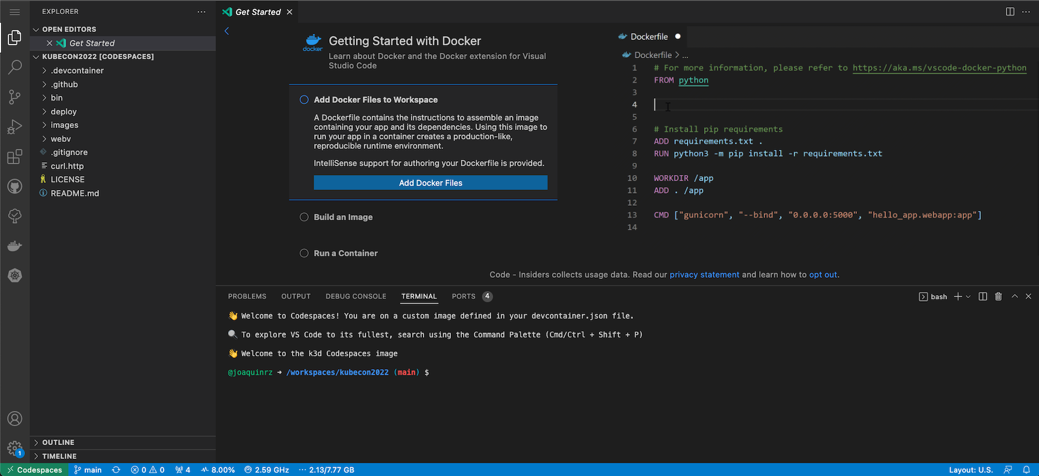Open the hamburger application menu
This screenshot has width=1039, height=476.
(15, 12)
